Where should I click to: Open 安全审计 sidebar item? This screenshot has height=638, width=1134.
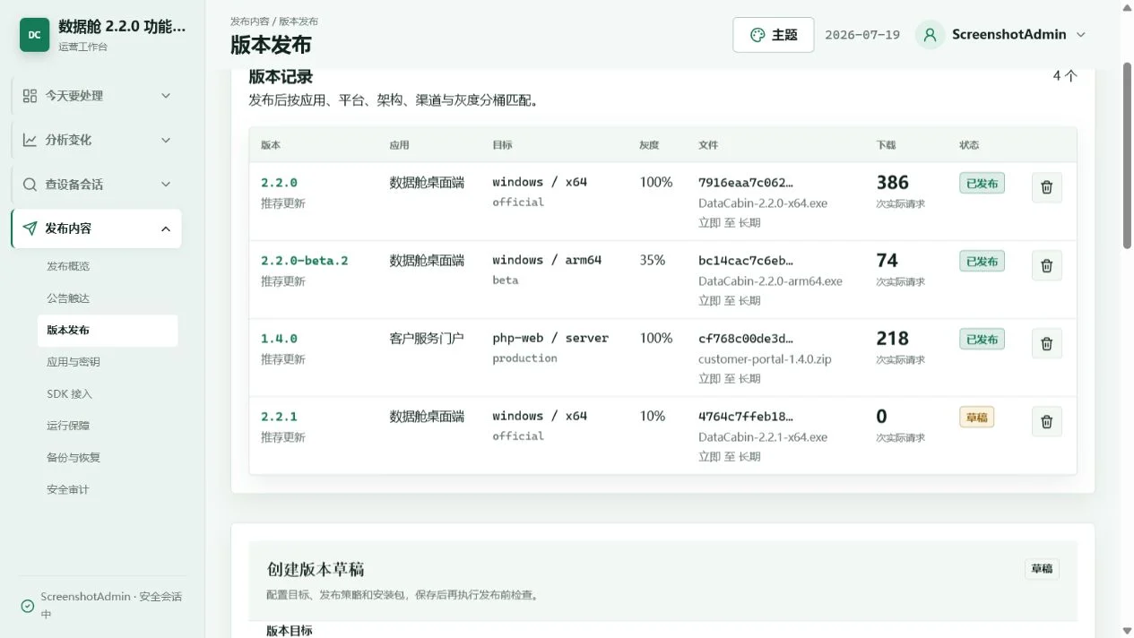coord(108,489)
